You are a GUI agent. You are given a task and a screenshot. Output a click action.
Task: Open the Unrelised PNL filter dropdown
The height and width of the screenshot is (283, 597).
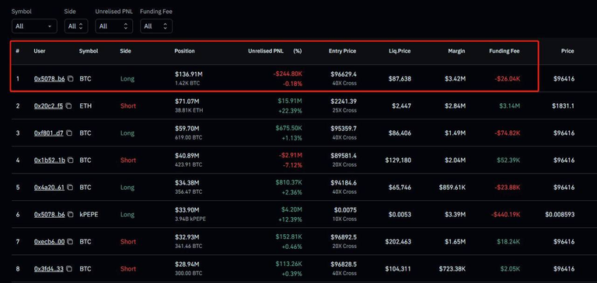[x=113, y=26]
